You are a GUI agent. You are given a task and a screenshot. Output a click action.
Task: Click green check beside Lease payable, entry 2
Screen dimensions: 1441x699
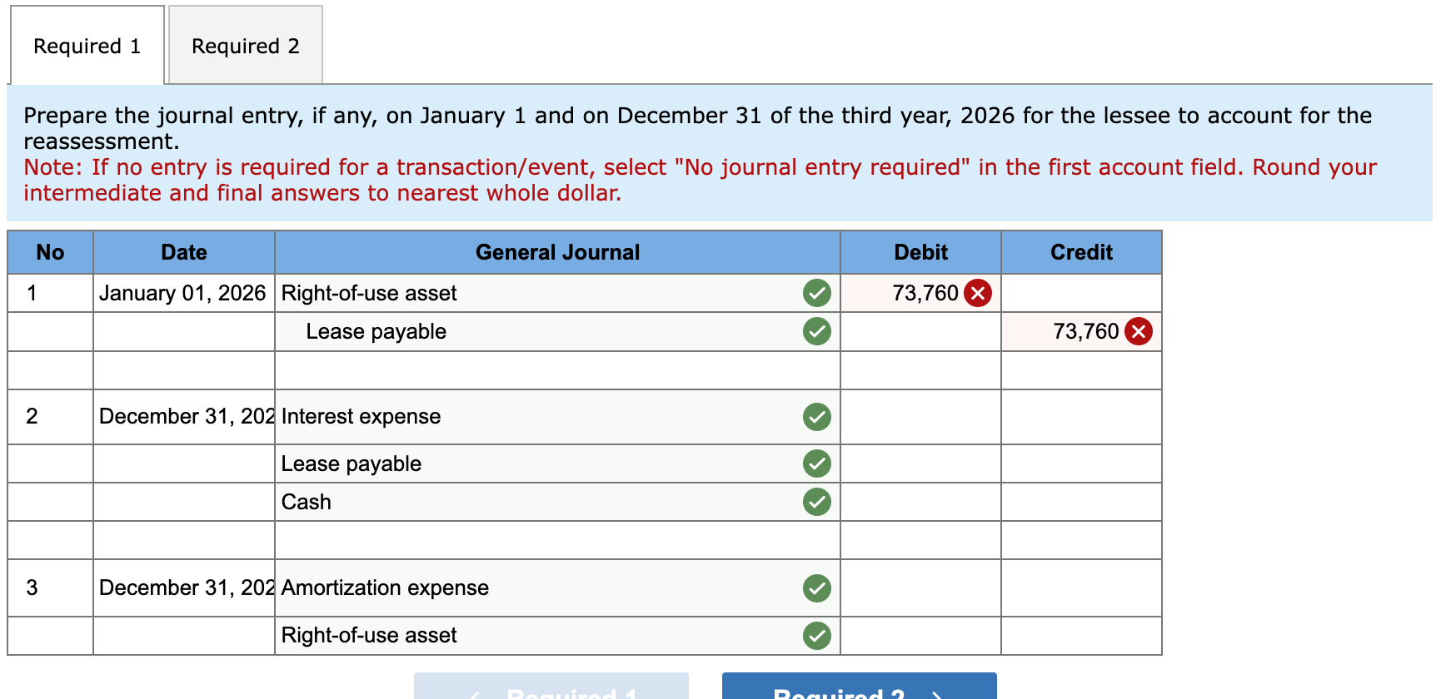(x=817, y=464)
